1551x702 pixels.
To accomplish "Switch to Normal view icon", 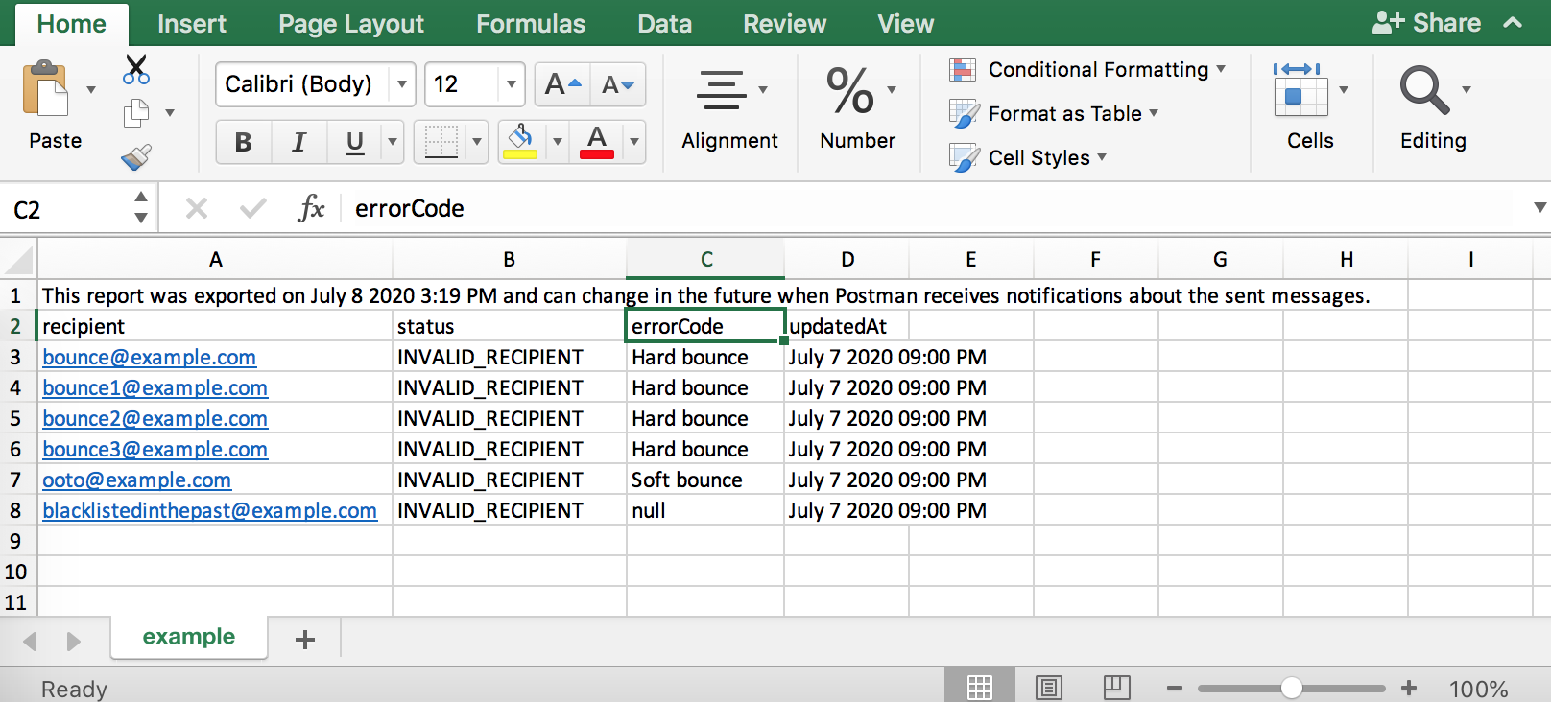I will 980,687.
